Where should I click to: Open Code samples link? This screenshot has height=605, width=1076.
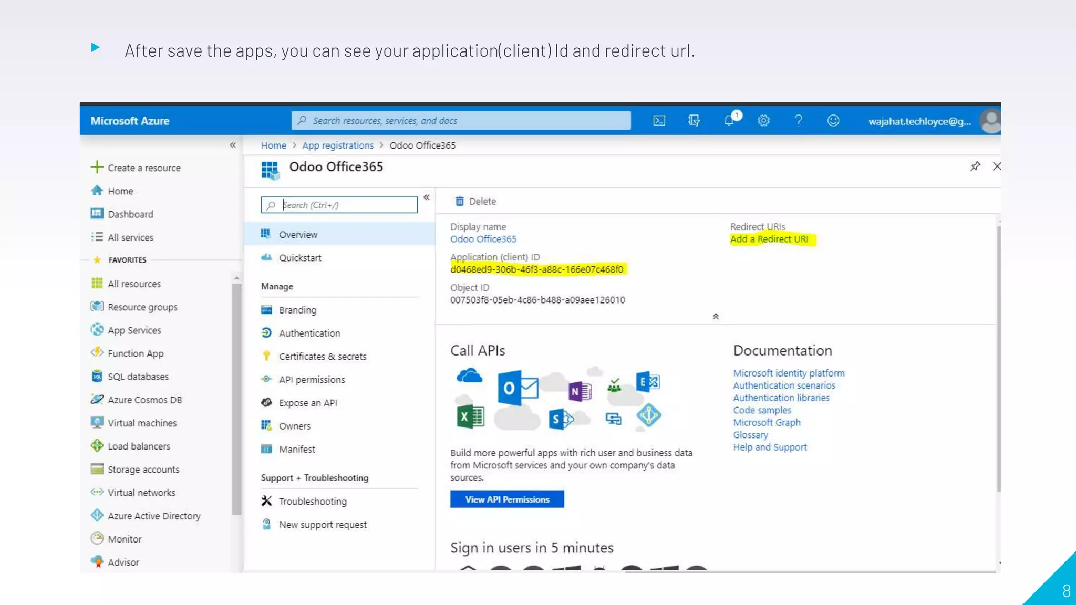762,410
